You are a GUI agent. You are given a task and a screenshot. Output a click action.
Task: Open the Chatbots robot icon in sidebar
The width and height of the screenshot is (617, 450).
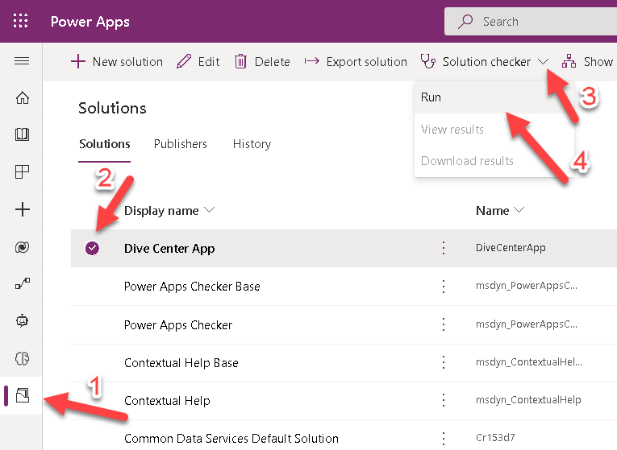(22, 321)
